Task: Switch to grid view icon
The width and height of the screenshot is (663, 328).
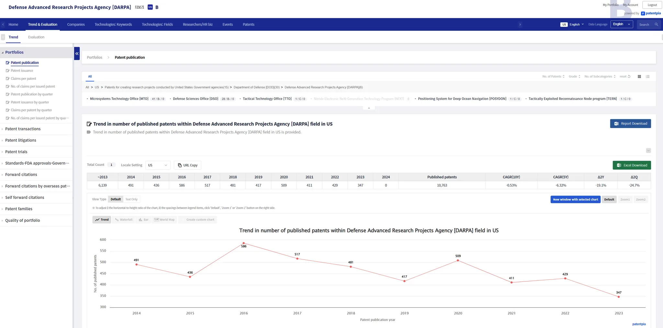Action: [x=639, y=77]
